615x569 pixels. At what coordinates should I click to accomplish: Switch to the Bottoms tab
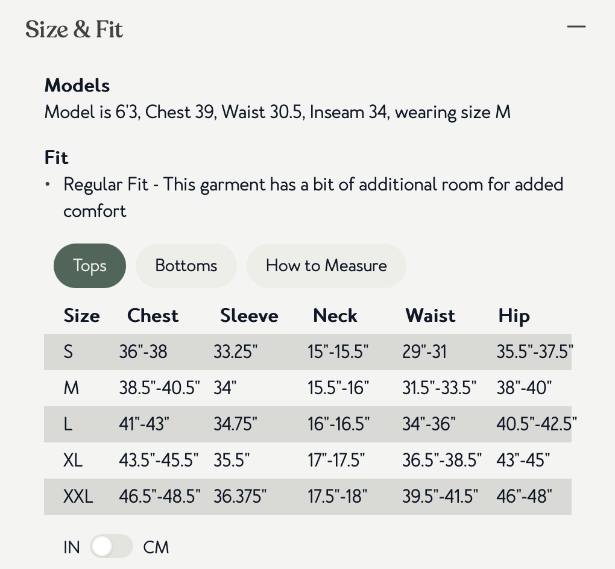(x=186, y=266)
